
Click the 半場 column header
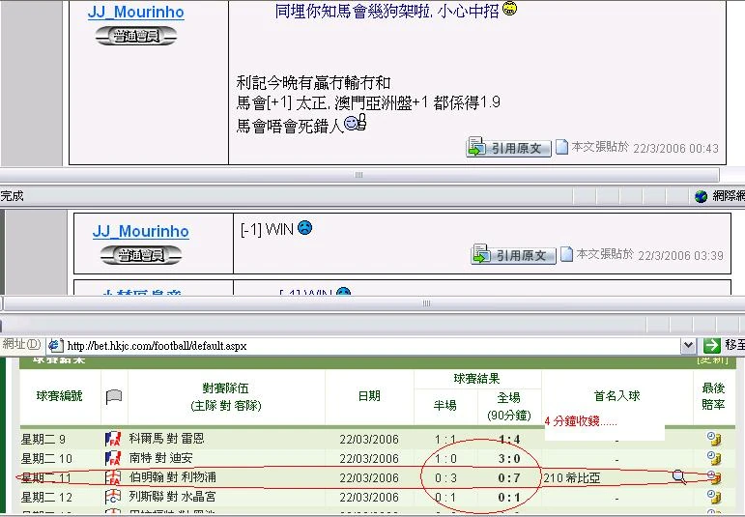[x=444, y=405]
